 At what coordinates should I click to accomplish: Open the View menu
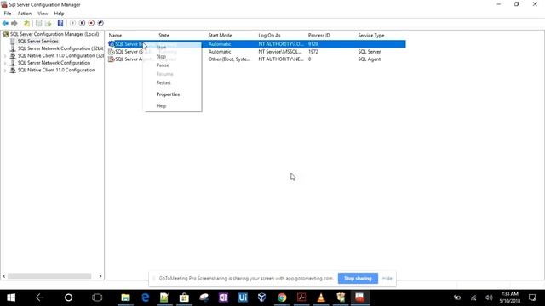point(43,14)
